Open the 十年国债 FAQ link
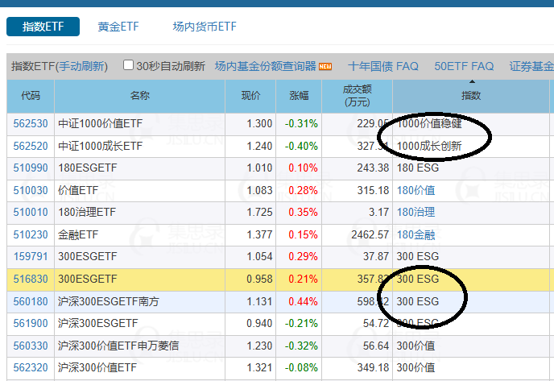554x381 pixels. click(382, 66)
